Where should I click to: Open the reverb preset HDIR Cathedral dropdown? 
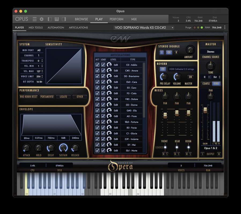(181, 69)
